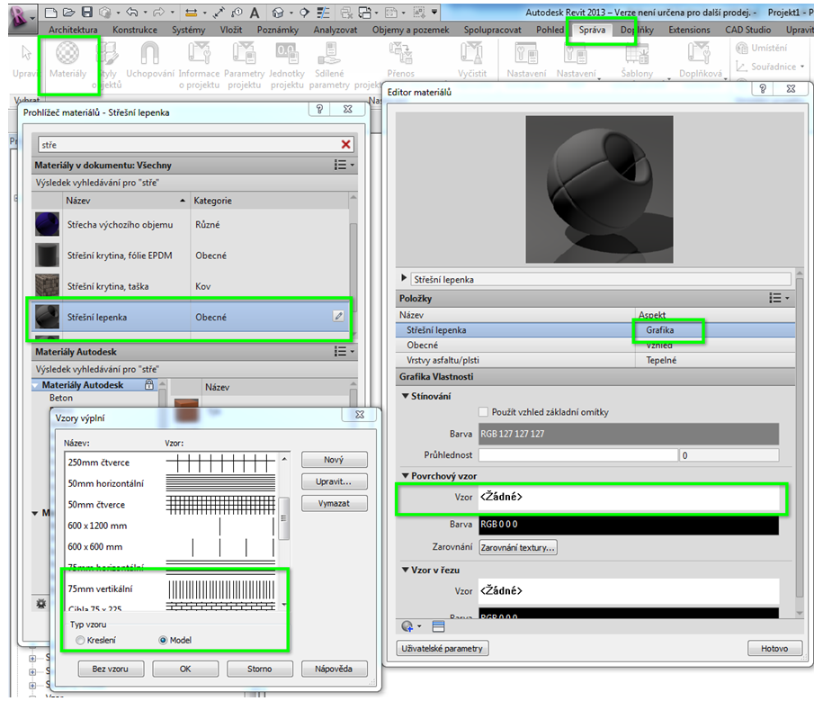
Task: Open view options dropdown for Materiály v dokumentu
Action: point(344,166)
